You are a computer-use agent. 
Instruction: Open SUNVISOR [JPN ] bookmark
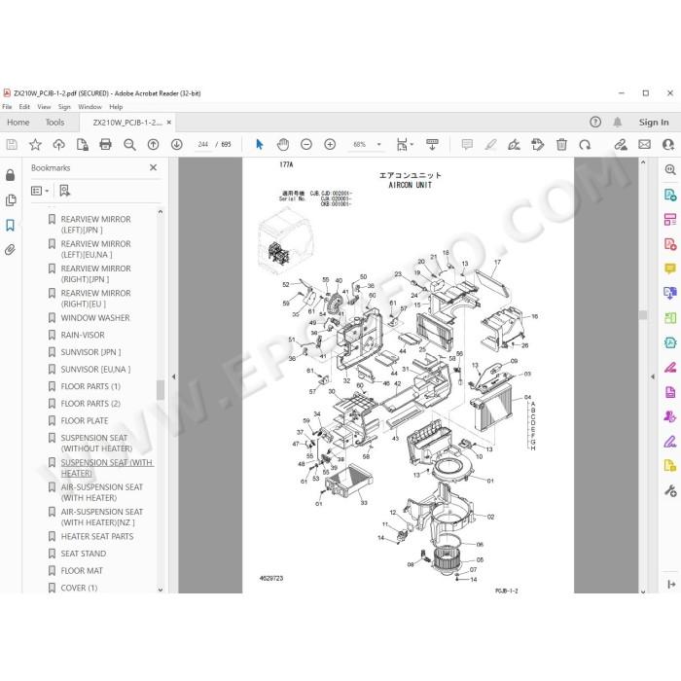(x=90, y=352)
